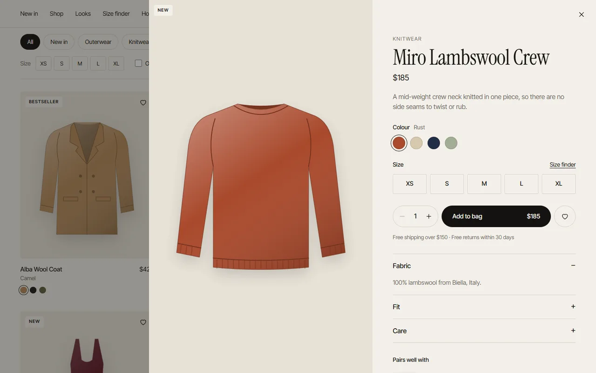Open Size finder in top navigation

click(116, 14)
